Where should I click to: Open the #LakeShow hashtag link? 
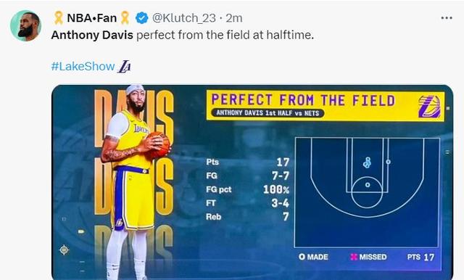83,66
